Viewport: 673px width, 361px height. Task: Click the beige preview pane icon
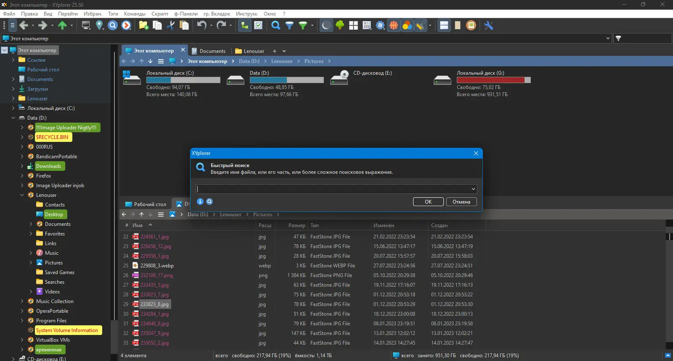[x=458, y=26]
